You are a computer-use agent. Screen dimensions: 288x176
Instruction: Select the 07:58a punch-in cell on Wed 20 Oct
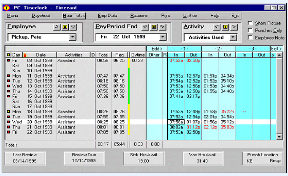click(x=176, y=122)
